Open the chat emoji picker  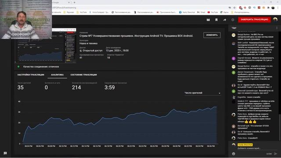[234, 154]
